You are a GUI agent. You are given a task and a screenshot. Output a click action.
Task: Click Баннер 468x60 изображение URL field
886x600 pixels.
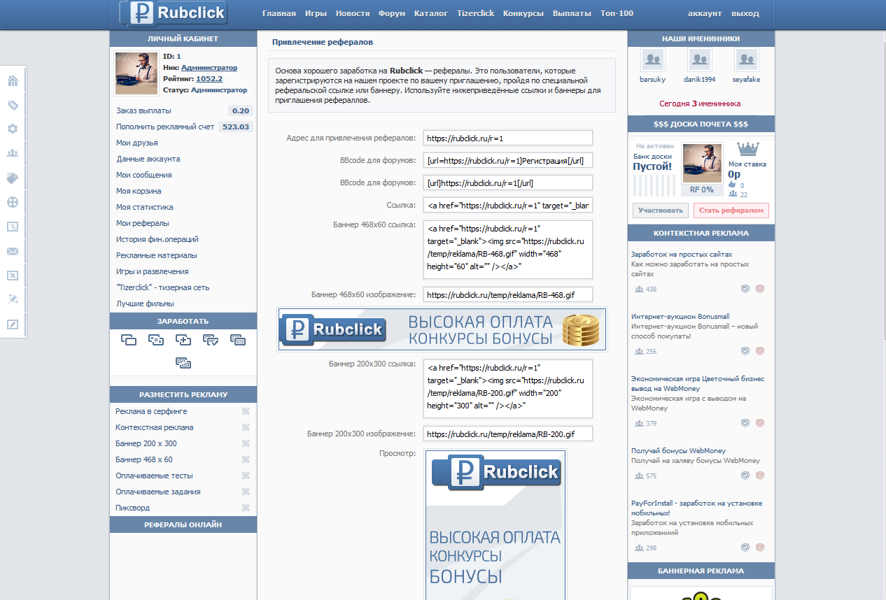pyautogui.click(x=508, y=294)
